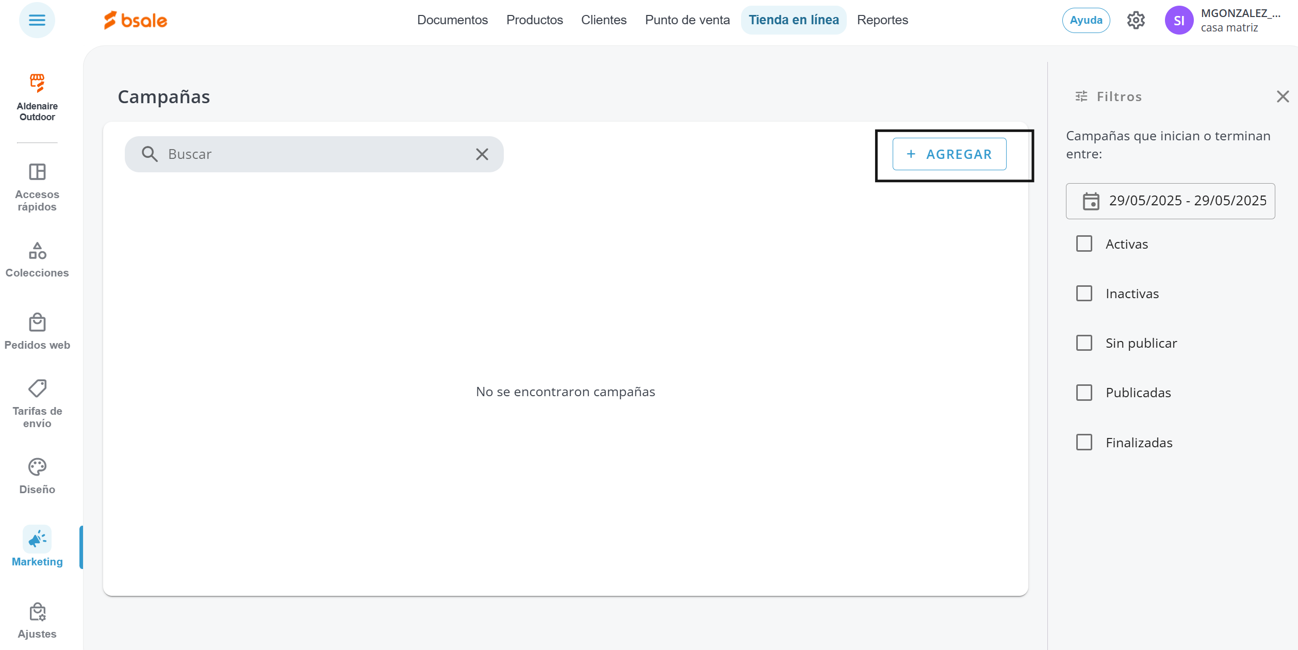This screenshot has width=1298, height=650.
Task: Click the settings gear icon
Action: 1136,20
